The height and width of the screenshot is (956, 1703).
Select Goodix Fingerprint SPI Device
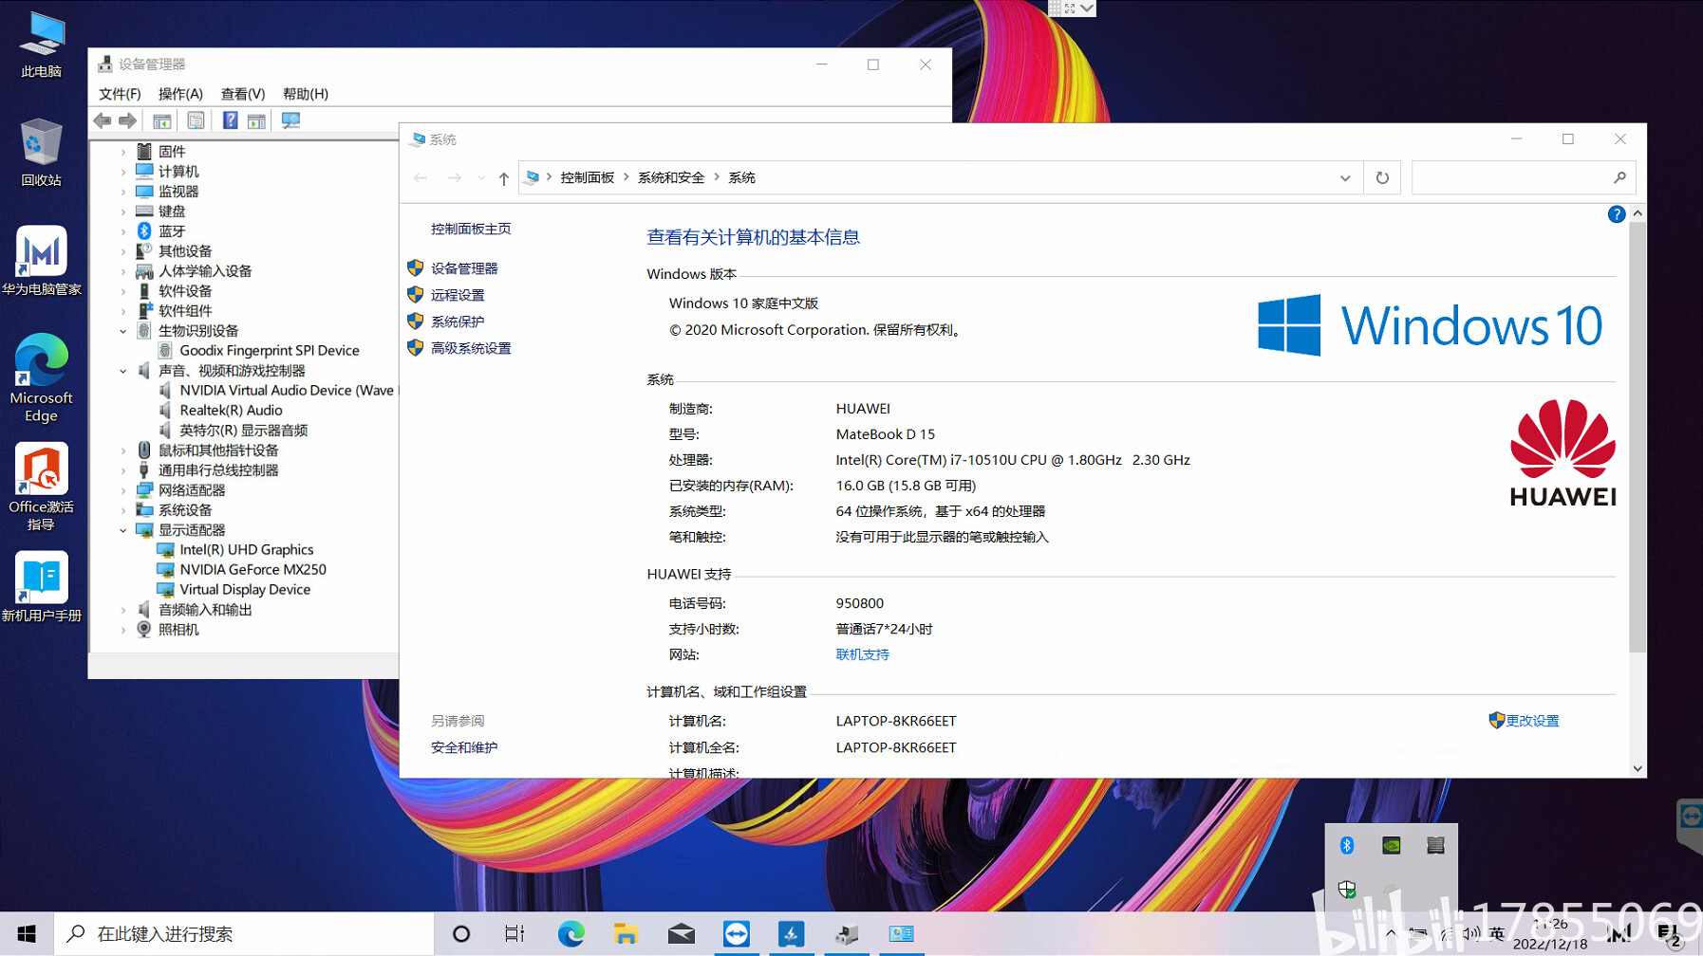(x=270, y=351)
